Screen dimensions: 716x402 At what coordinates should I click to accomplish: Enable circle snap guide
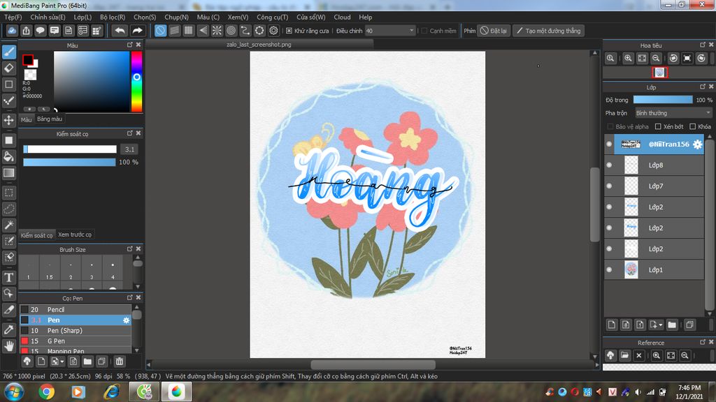[x=231, y=31]
